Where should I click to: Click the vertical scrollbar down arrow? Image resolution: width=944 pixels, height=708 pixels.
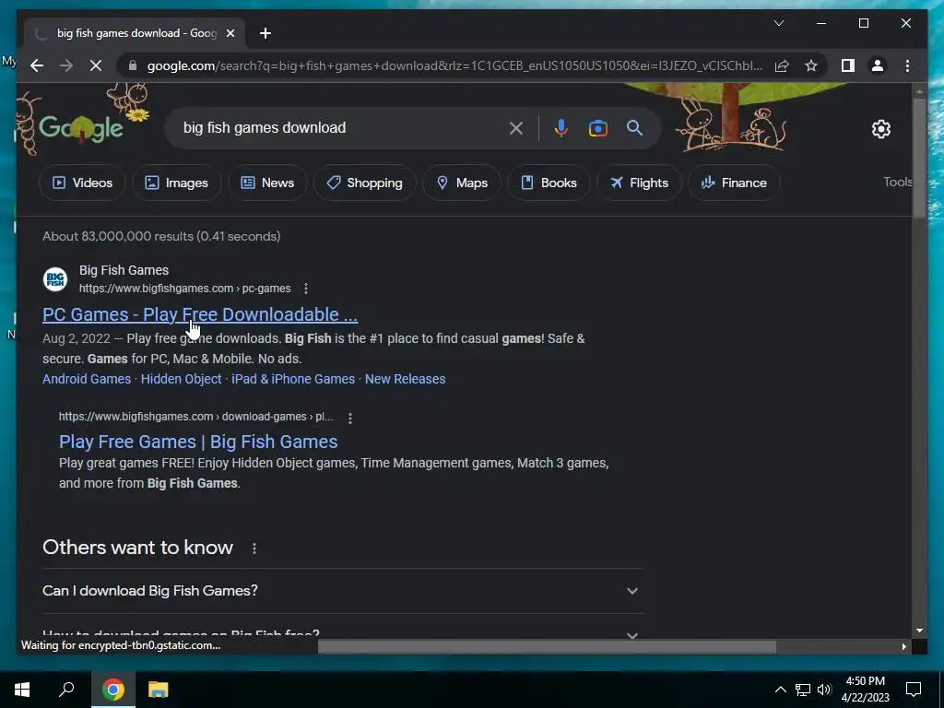pyautogui.click(x=919, y=631)
